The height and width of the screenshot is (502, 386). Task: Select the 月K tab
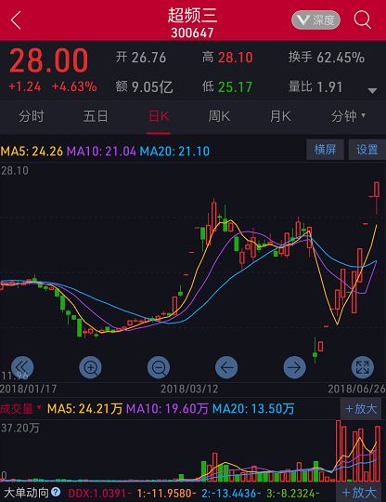click(280, 116)
